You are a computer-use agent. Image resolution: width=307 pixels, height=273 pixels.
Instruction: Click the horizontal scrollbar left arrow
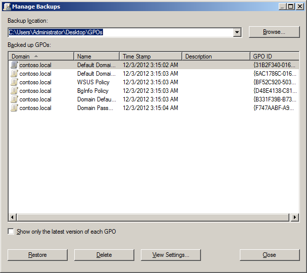pos(12,217)
